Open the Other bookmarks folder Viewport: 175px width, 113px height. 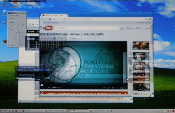coord(144,22)
